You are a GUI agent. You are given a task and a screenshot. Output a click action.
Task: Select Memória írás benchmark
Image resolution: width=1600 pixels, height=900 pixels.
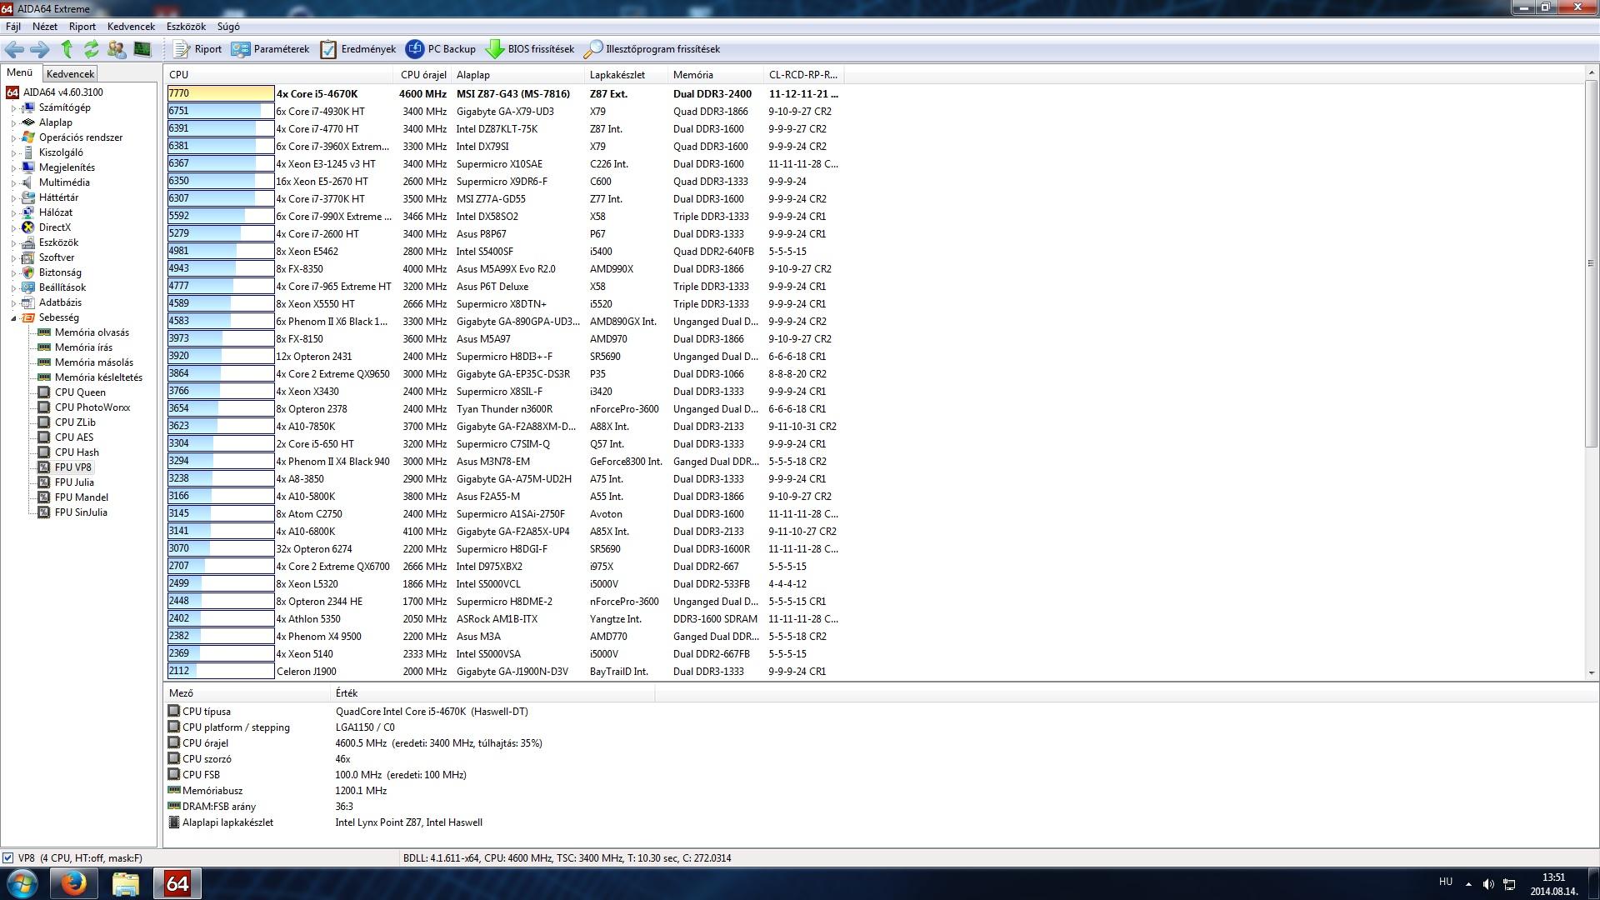click(83, 347)
